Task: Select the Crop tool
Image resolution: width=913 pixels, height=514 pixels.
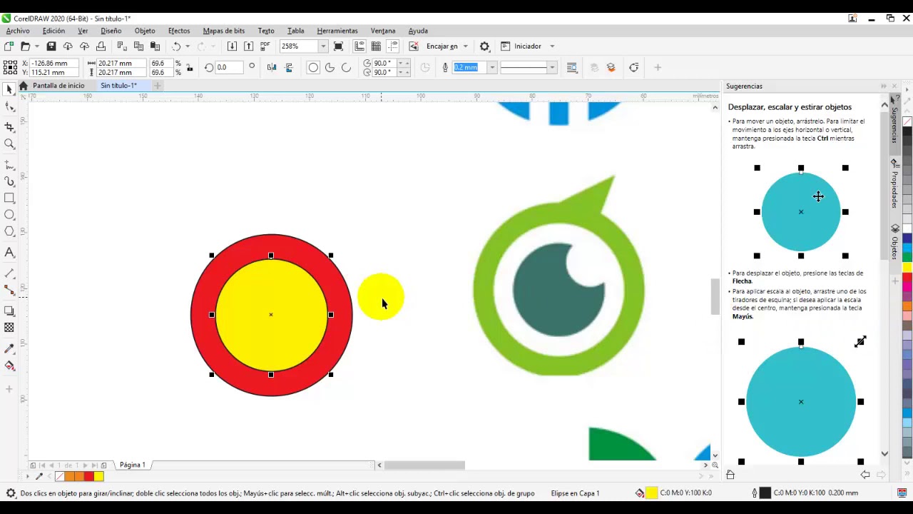Action: [x=9, y=126]
